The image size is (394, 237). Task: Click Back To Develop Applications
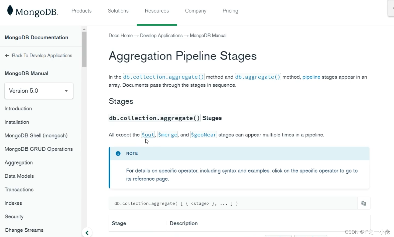coord(42,56)
